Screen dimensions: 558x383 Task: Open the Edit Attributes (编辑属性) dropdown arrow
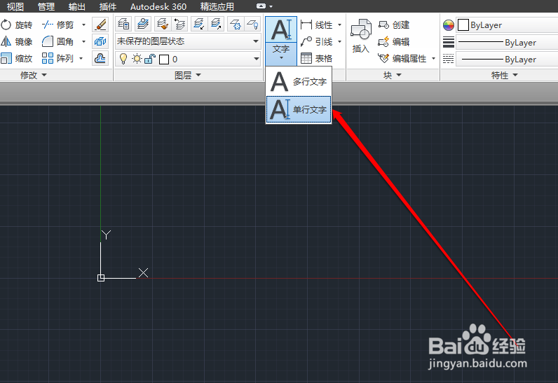pyautogui.click(x=433, y=58)
